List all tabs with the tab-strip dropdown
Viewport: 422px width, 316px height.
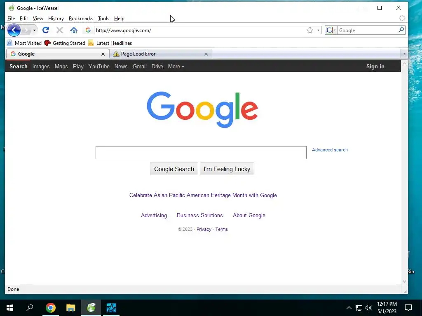pos(404,54)
